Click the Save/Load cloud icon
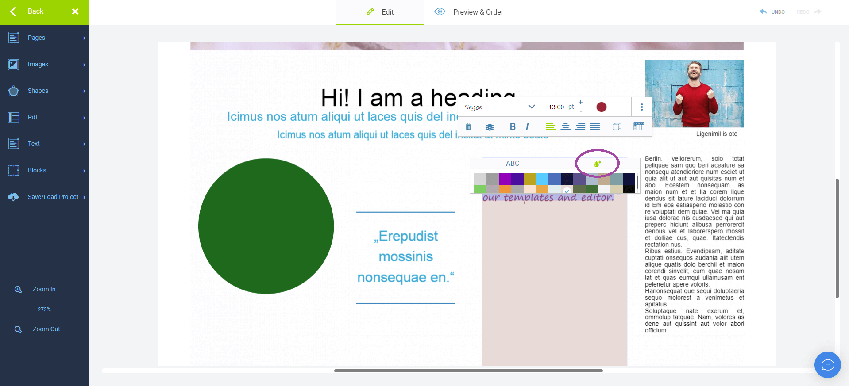The height and width of the screenshot is (386, 849). pyautogui.click(x=13, y=197)
